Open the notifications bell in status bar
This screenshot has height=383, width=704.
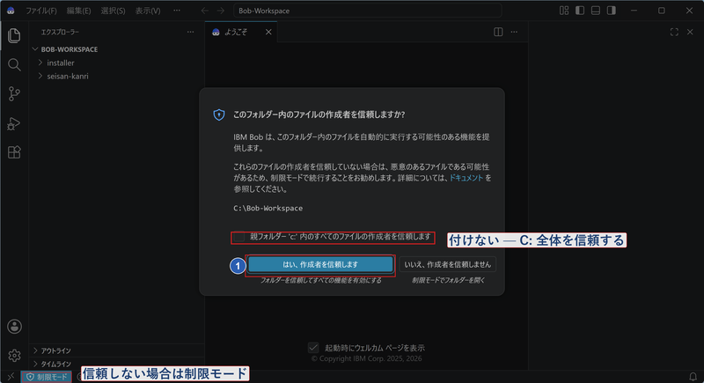693,376
